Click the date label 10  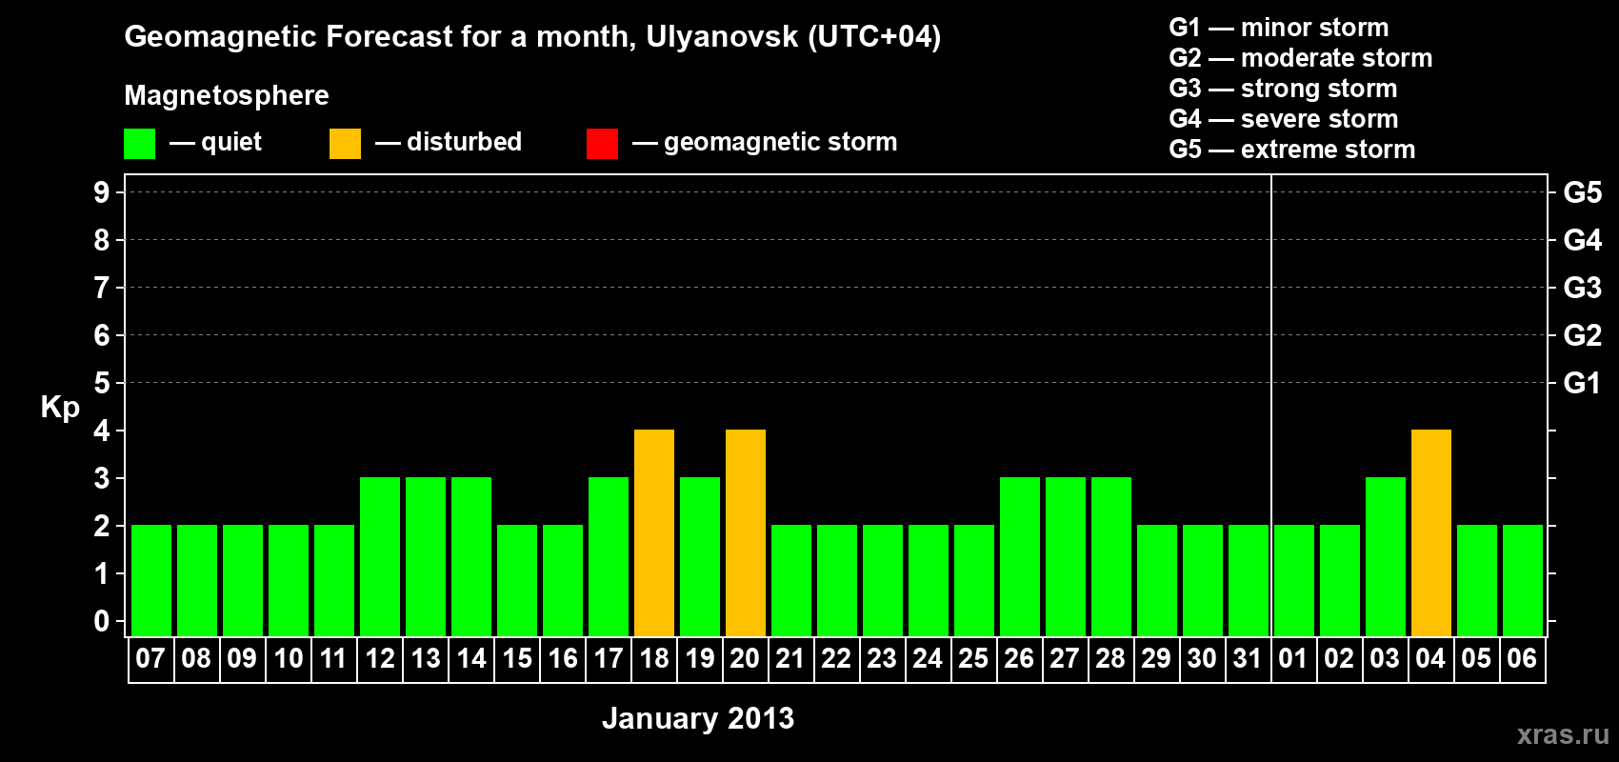coord(288,658)
